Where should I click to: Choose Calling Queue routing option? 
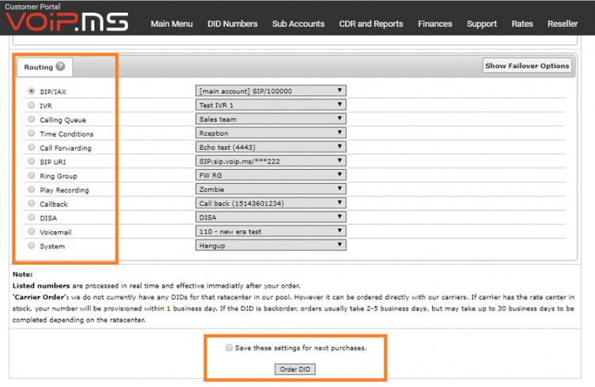click(32, 119)
